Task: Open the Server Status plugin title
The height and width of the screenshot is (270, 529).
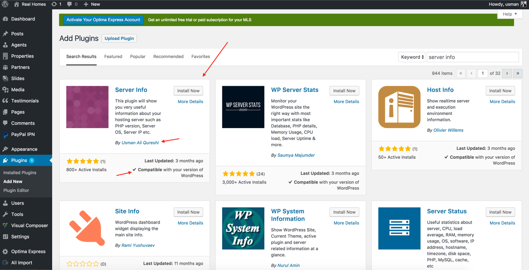Action: coord(447,211)
